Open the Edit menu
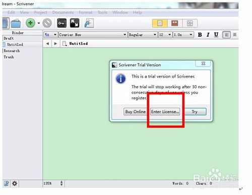 (11, 13)
